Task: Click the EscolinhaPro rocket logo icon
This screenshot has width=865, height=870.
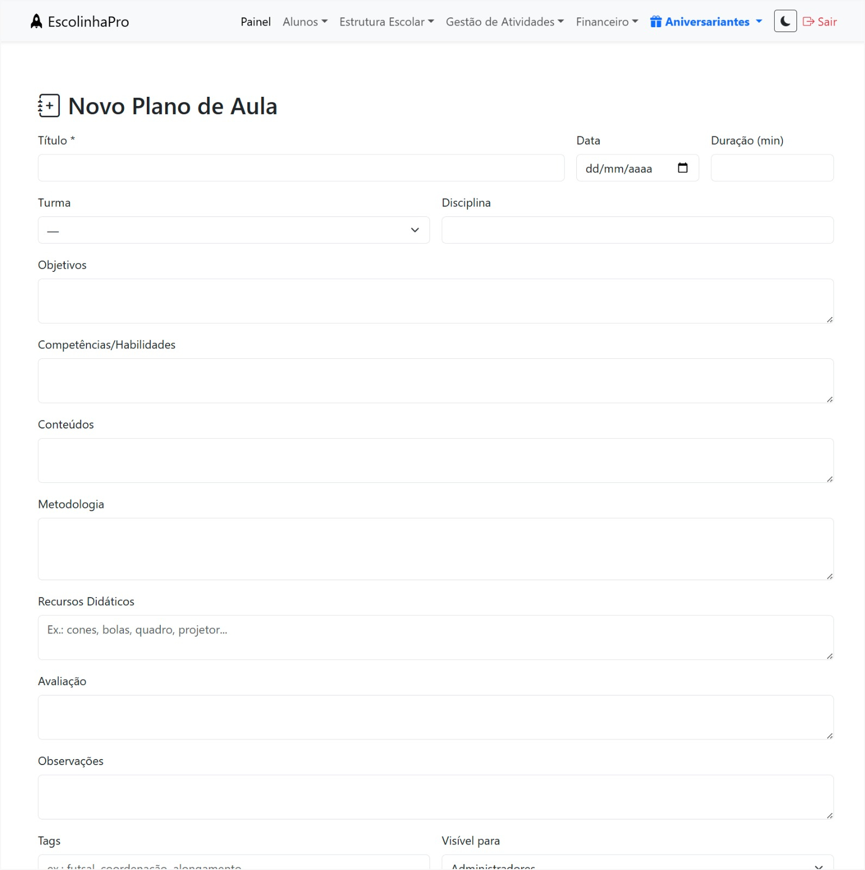Action: 36,22
